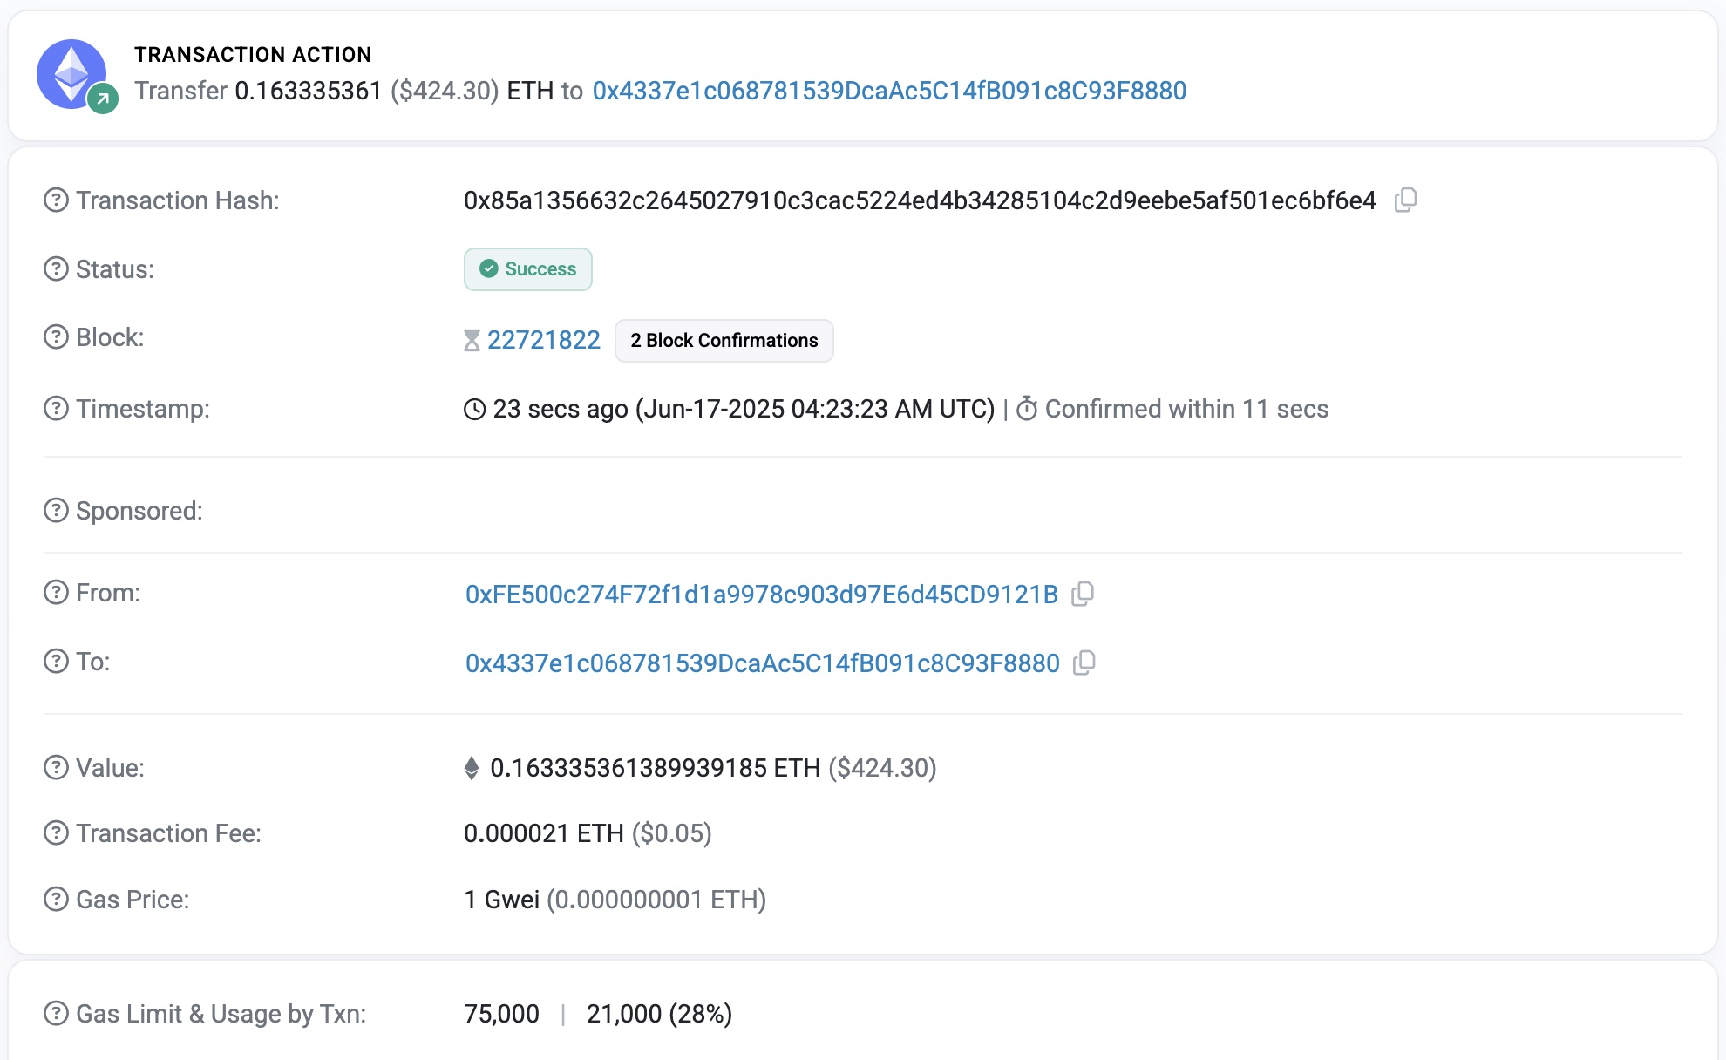Screen dimensions: 1726x1060
Task: Click the Timestamp help question icon
Action: 56,409
